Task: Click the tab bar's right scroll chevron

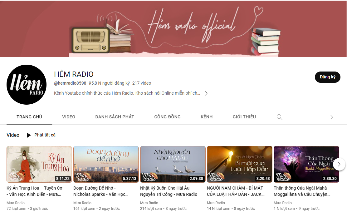Action: (x=331, y=117)
